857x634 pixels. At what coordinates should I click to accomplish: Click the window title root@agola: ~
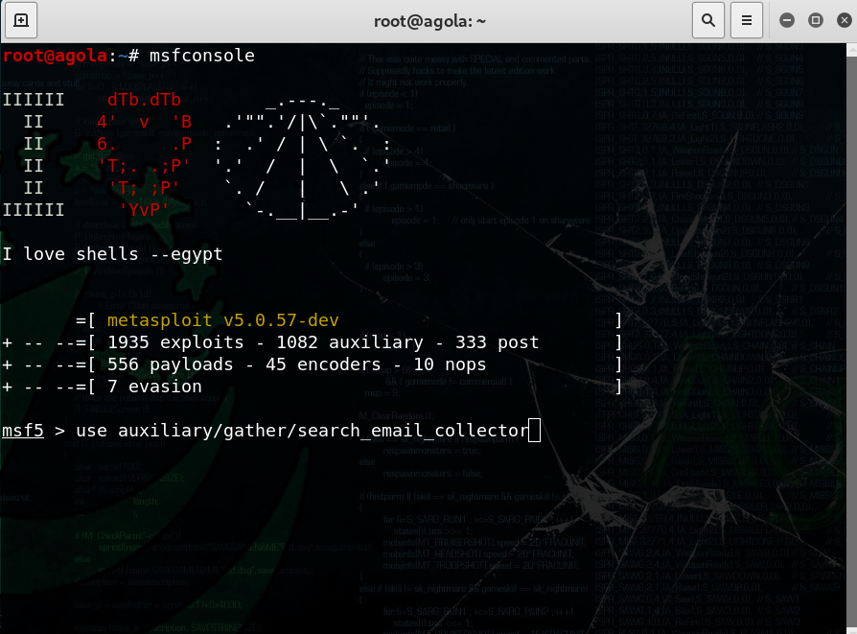coord(429,21)
